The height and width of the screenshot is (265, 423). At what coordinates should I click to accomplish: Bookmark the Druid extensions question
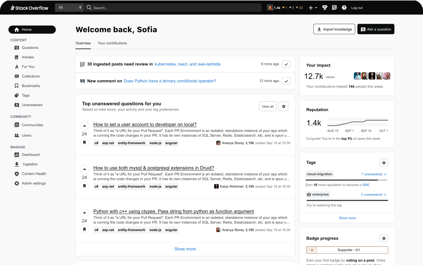(84, 186)
